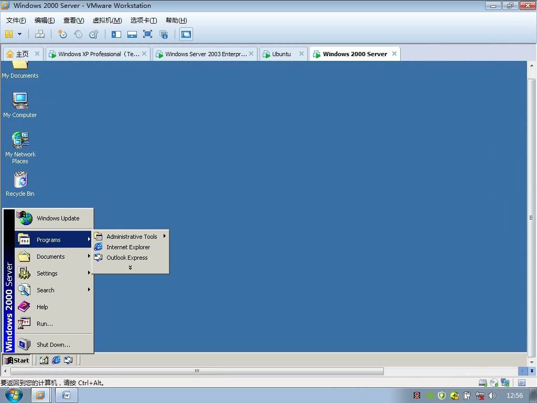Close the Windows 2000 Server tab

(x=394, y=54)
